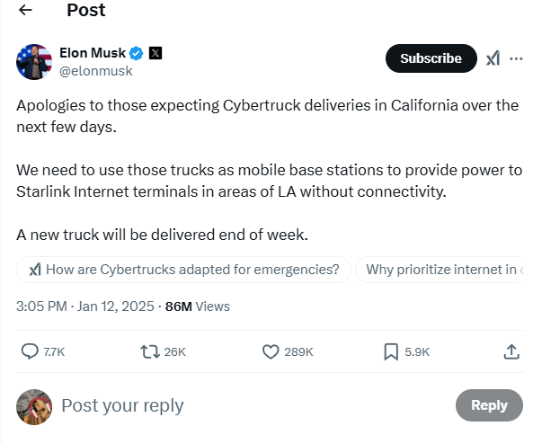533x444 pixels.
Task: Share the post via the upload icon
Action: pyautogui.click(x=511, y=351)
